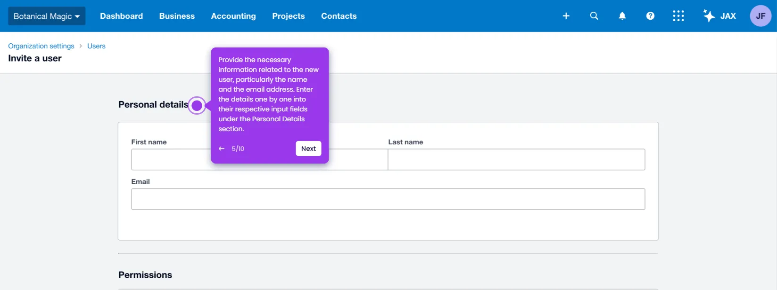Focus the Last name input field
This screenshot has height=290, width=777.
coord(516,159)
